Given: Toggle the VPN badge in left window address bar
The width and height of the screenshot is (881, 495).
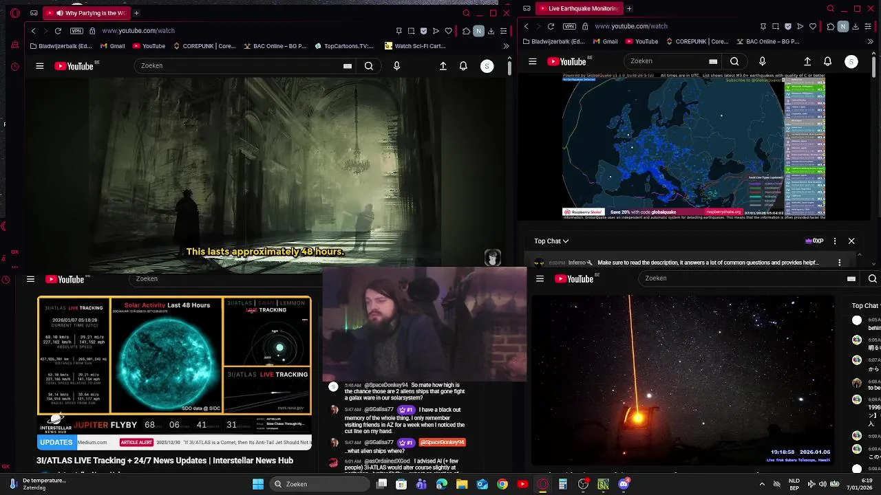Looking at the screenshot, I should click(76, 31).
